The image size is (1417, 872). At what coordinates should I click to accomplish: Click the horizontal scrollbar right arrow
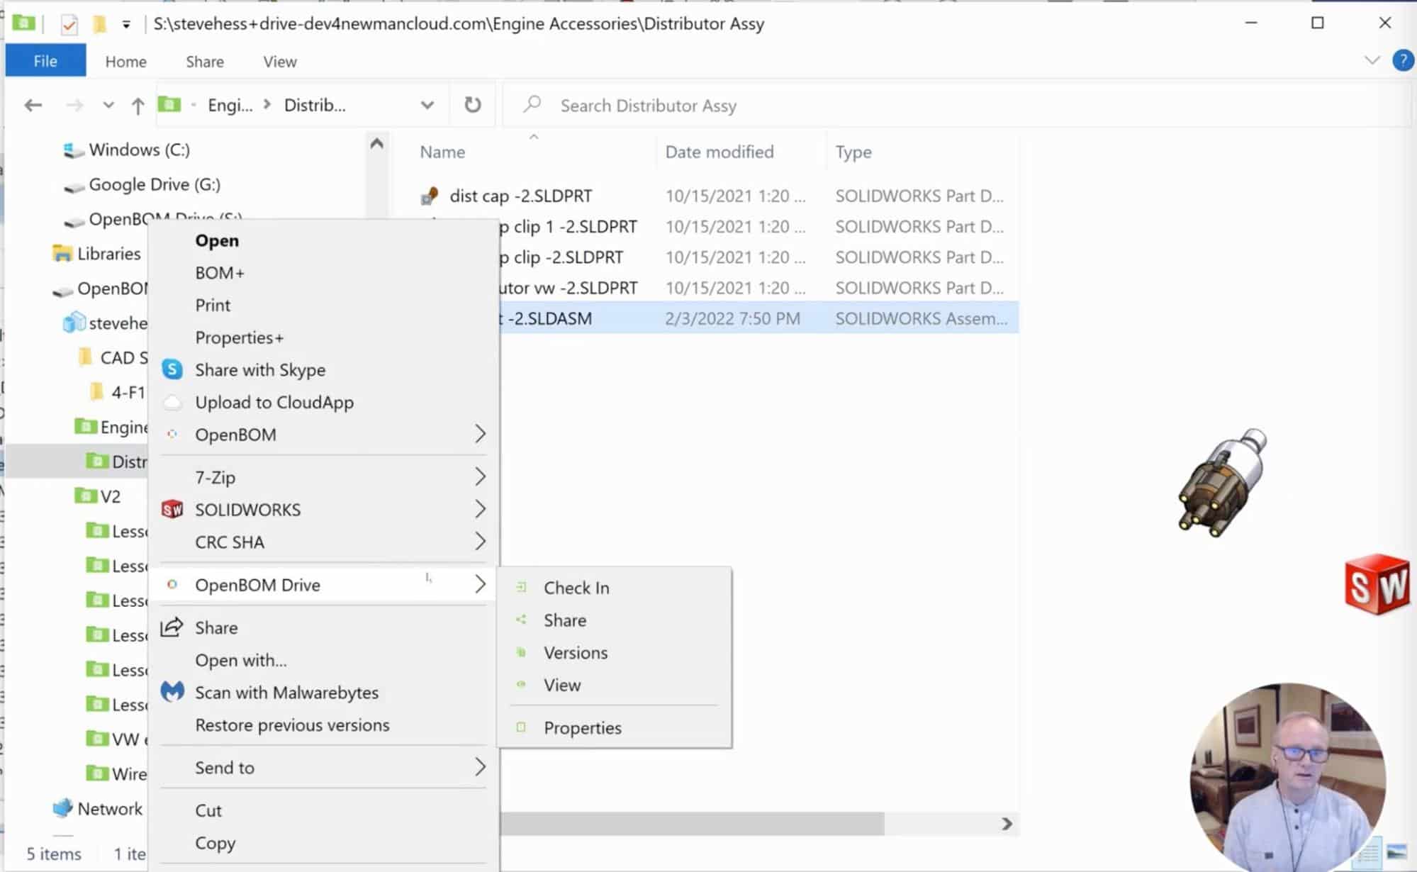coord(1007,823)
